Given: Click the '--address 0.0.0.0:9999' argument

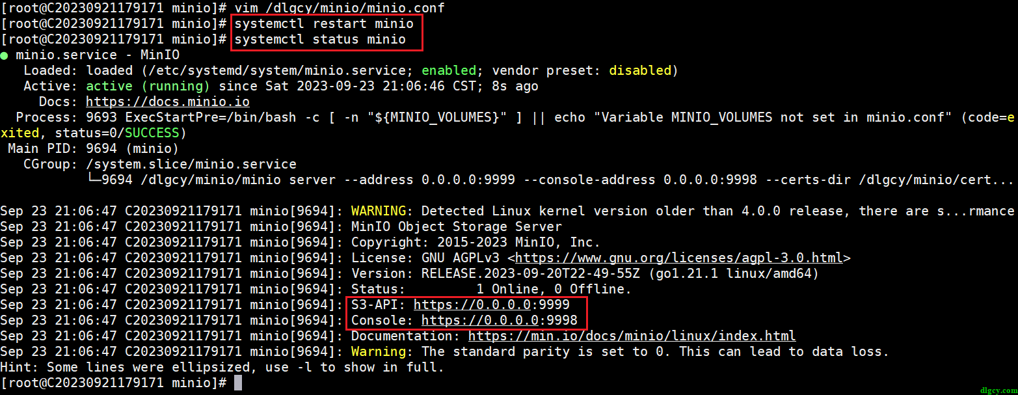Looking at the screenshot, I should (429, 180).
